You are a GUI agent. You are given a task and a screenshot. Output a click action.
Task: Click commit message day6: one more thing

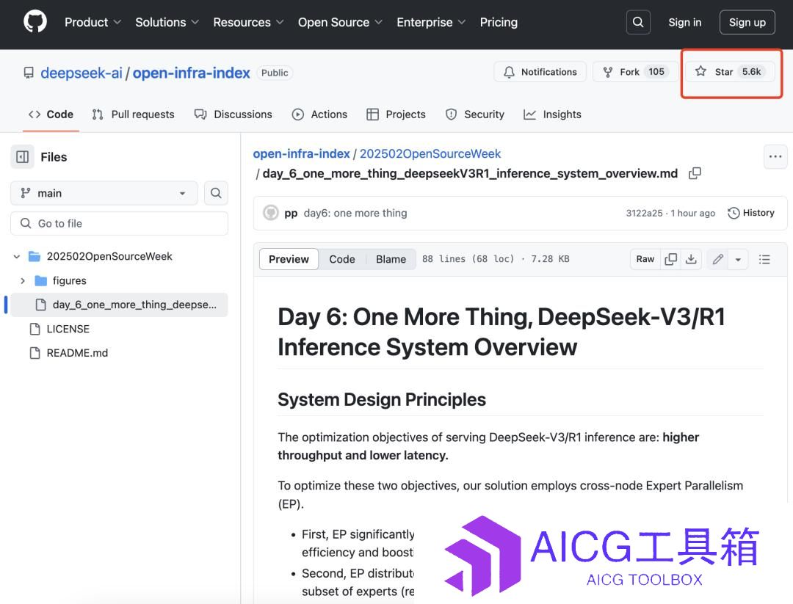pos(355,213)
